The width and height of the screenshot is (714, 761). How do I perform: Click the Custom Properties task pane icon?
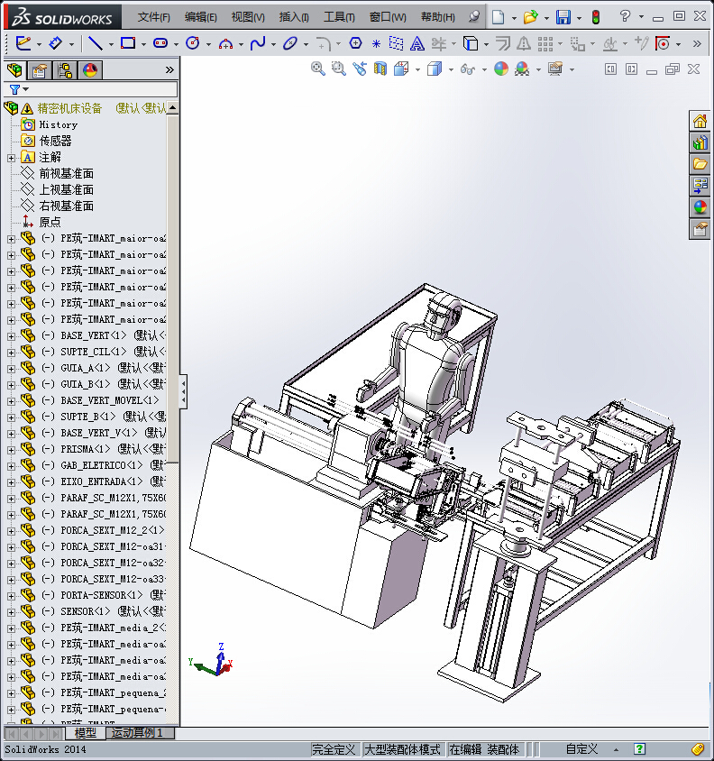(700, 229)
